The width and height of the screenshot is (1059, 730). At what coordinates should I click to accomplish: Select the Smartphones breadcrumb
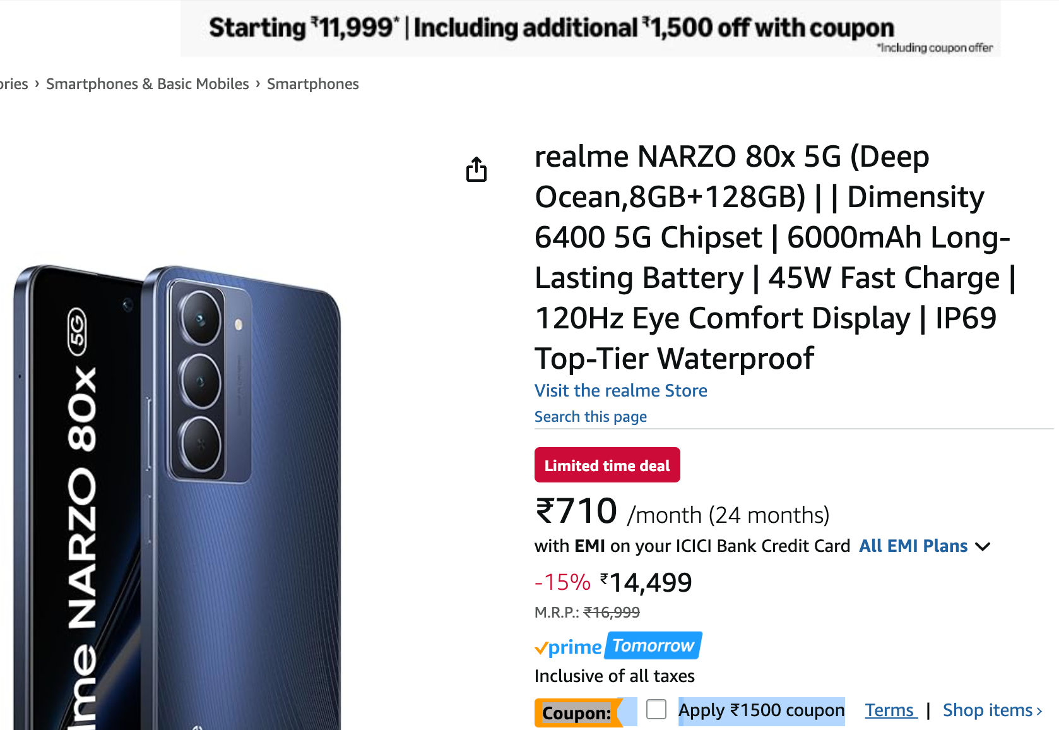coord(313,84)
